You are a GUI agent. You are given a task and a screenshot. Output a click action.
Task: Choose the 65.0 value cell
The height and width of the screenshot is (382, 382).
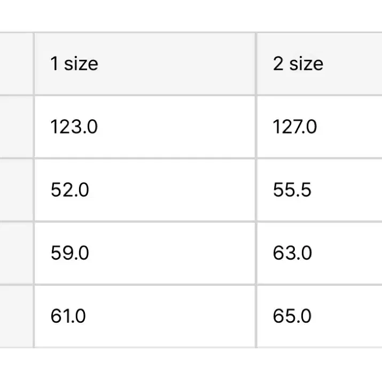[319, 316]
